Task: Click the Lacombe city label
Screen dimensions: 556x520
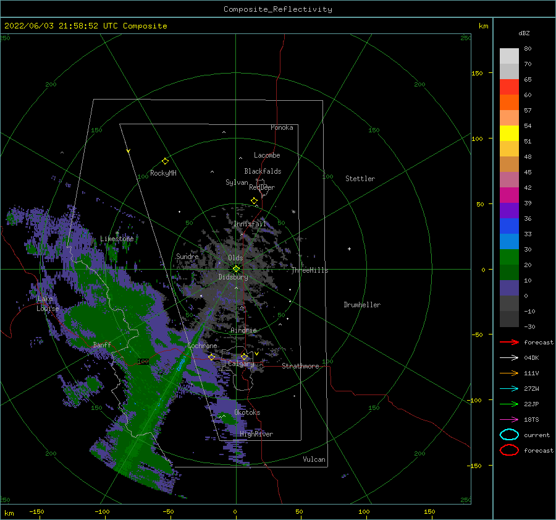Action: [267, 155]
